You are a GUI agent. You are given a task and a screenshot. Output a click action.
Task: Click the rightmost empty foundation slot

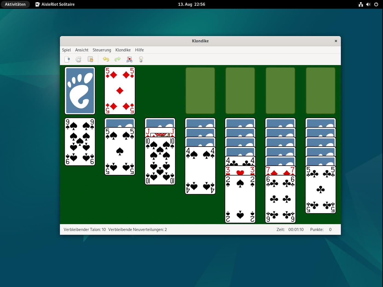(x=321, y=90)
